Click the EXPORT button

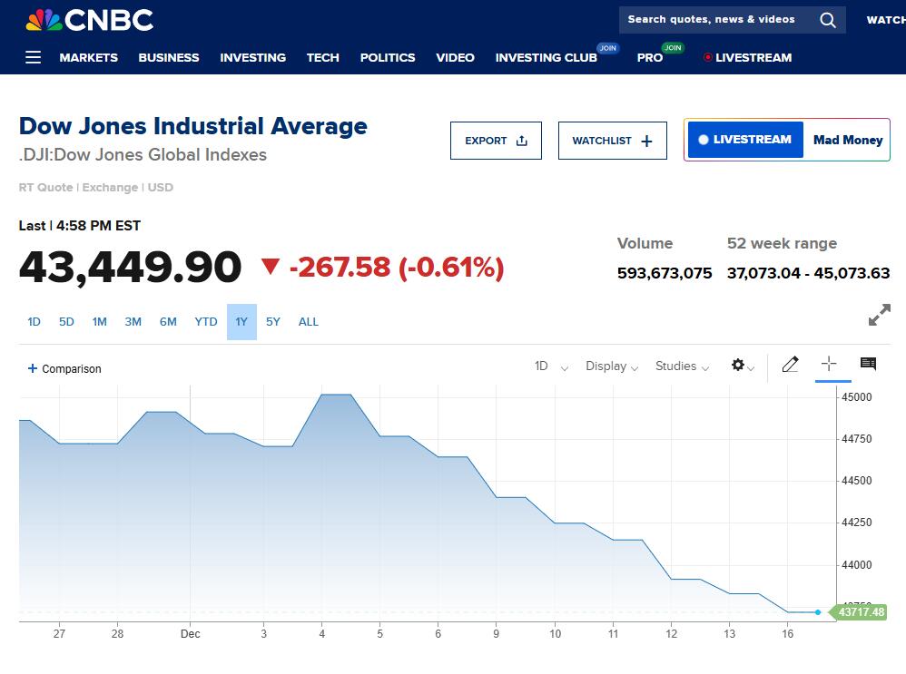(x=496, y=141)
